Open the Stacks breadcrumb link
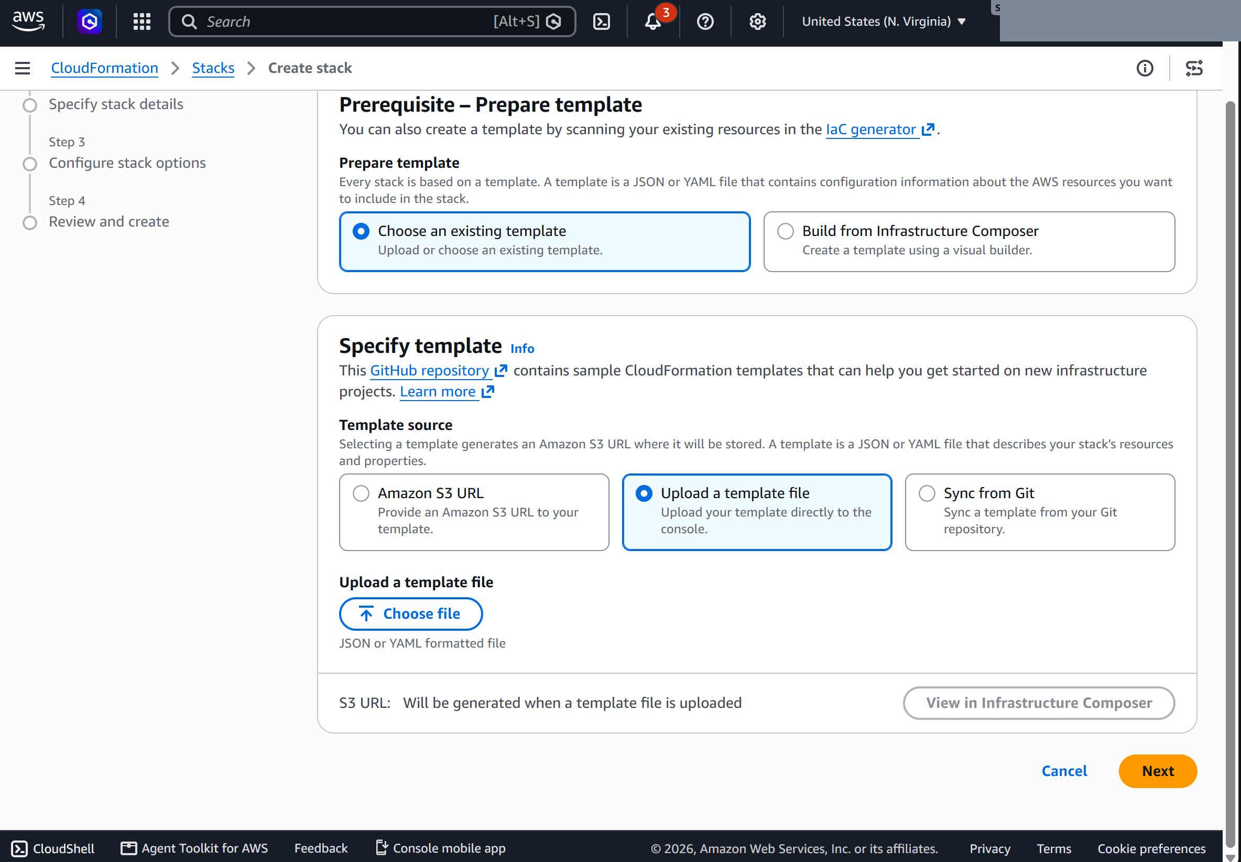Screen dimensions: 1241x862 point(213,68)
